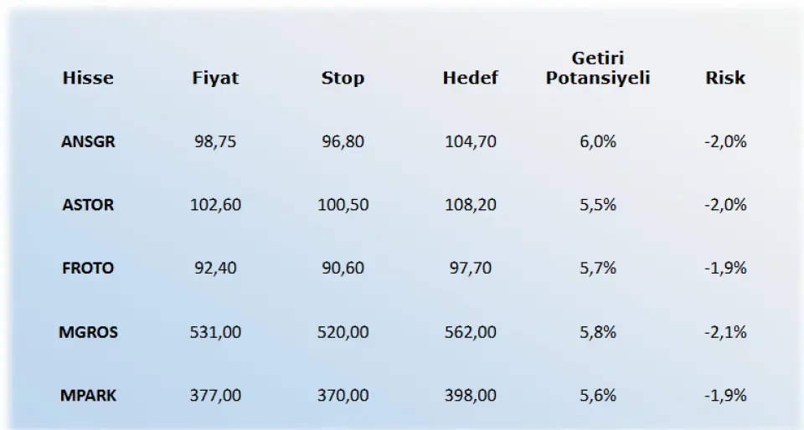Image resolution: width=804 pixels, height=430 pixels.
Task: Click the 6,0% return potential cell
Action: [598, 141]
